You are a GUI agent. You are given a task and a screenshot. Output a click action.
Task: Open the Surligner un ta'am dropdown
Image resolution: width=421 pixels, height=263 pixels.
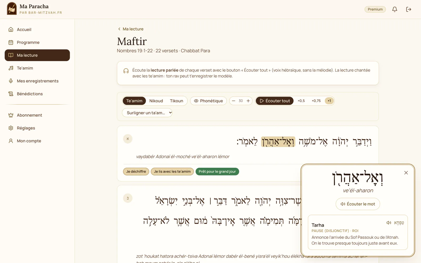tap(147, 113)
